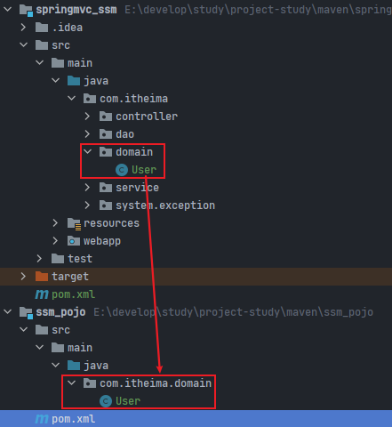392x427 pixels.
Task: Expand the webapp folder
Action: point(55,241)
